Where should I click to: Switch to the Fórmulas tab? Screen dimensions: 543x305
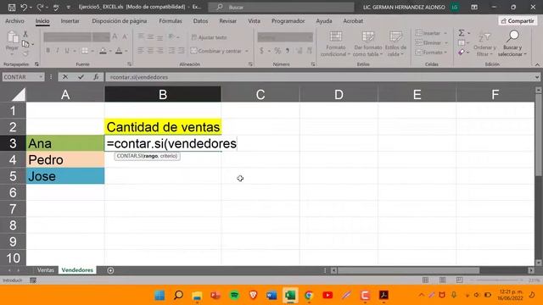(170, 21)
